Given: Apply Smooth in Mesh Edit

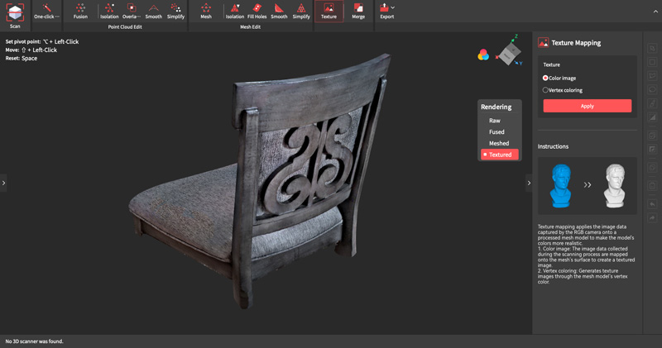Looking at the screenshot, I should click(x=279, y=12).
